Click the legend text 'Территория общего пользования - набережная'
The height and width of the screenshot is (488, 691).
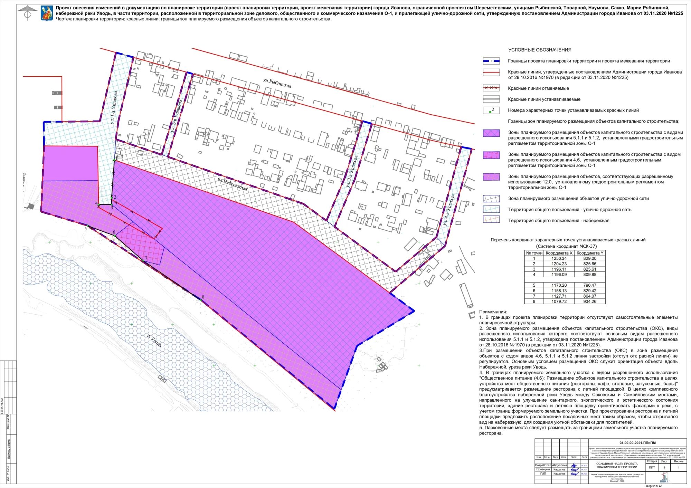pyautogui.click(x=559, y=221)
